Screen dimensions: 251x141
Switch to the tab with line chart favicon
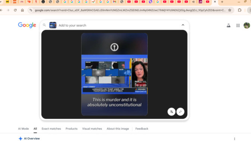93,2
